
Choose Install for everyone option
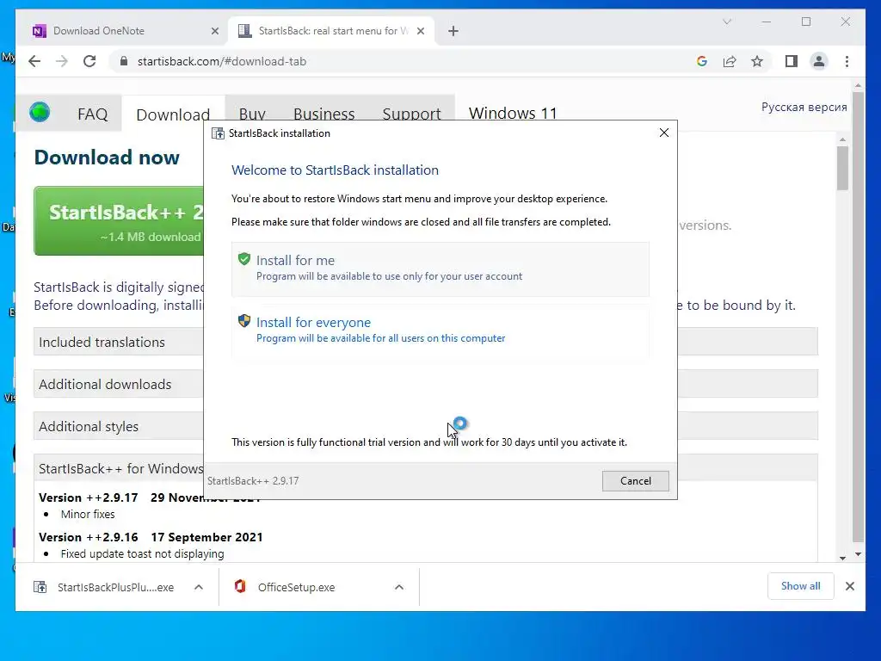point(440,330)
